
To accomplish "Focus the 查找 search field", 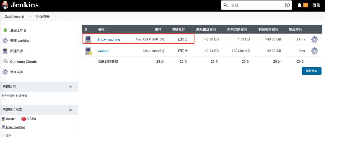I will (256, 5).
